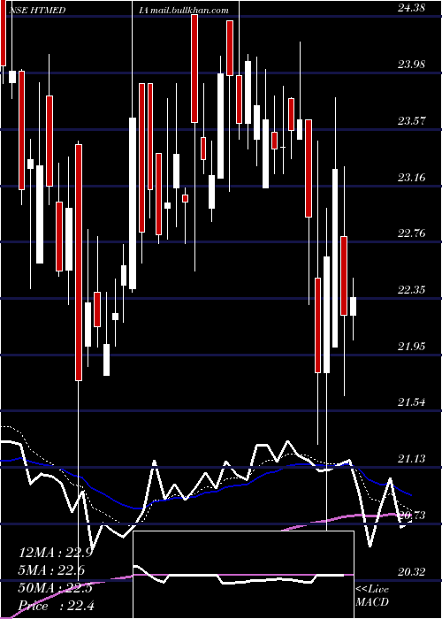
Task: Click the 21.95 price axis label
Action: point(411,347)
